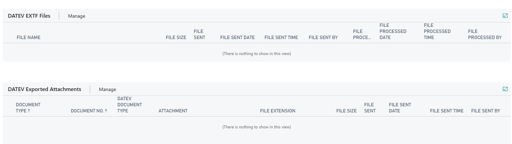Screen dimensions: 512x144
Task: Select the DATEV Document Type column header
Action: click(x=129, y=105)
